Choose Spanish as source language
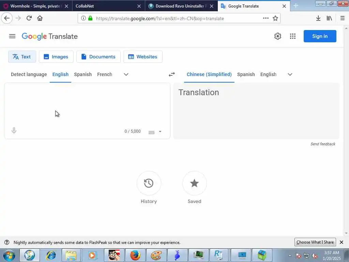The width and height of the screenshot is (349, 262). tap(83, 74)
